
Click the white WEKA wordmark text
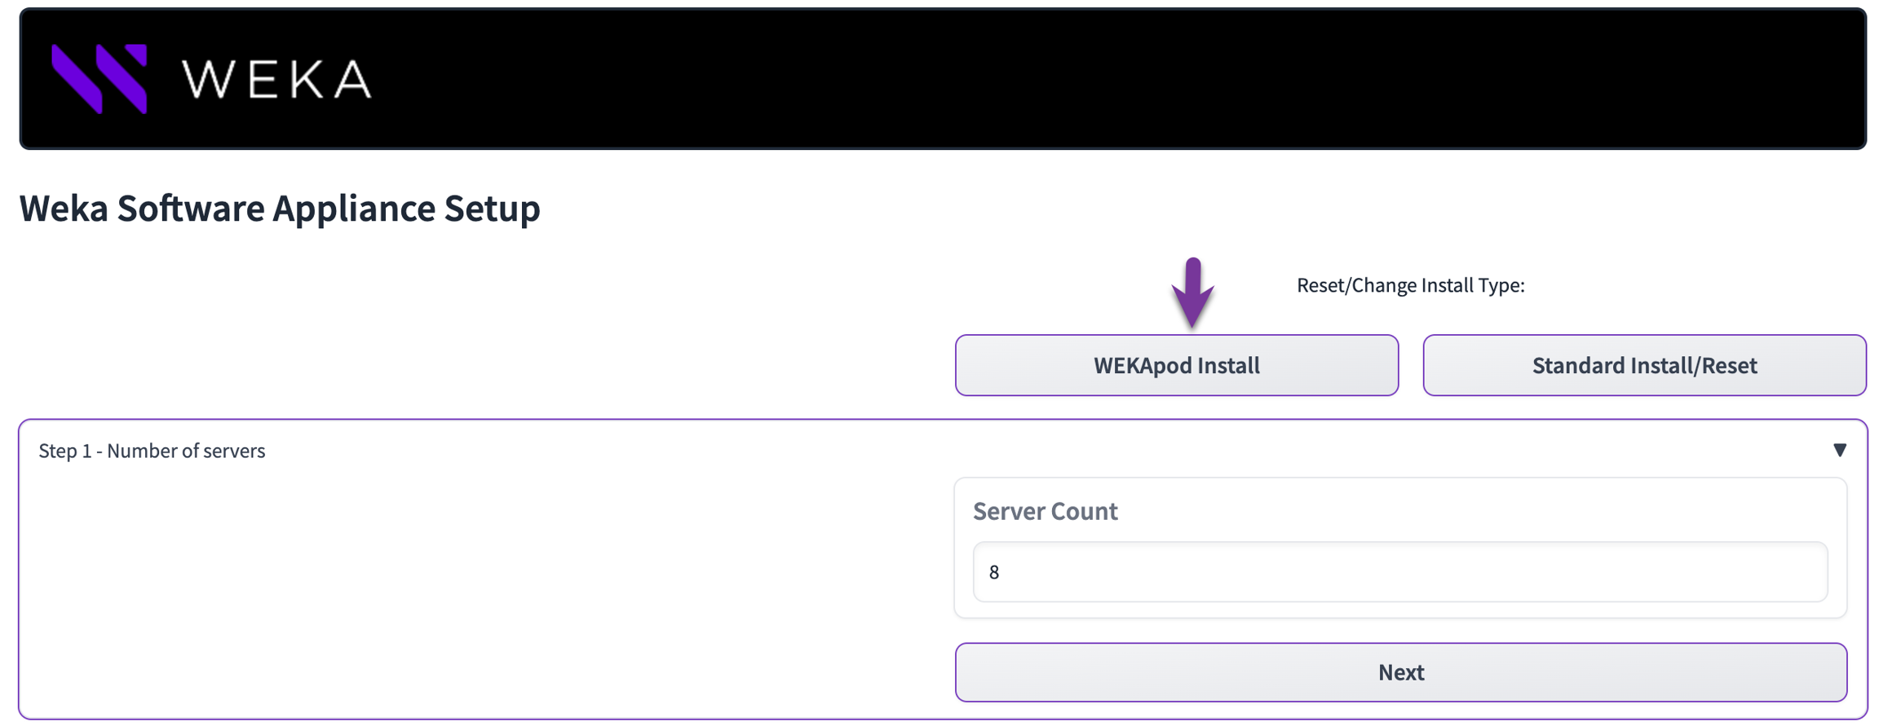pos(276,80)
